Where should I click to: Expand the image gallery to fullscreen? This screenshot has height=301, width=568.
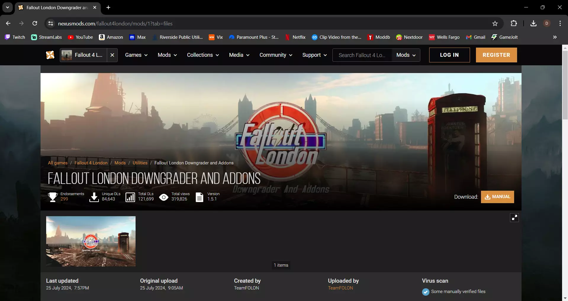(514, 218)
